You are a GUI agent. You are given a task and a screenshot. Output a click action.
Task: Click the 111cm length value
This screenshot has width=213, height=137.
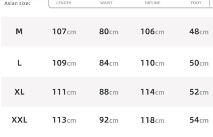click(64, 92)
